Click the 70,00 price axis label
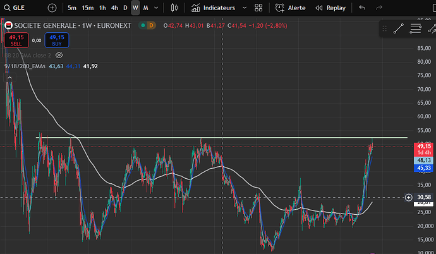The height and width of the screenshot is (254, 436). pos(424,89)
